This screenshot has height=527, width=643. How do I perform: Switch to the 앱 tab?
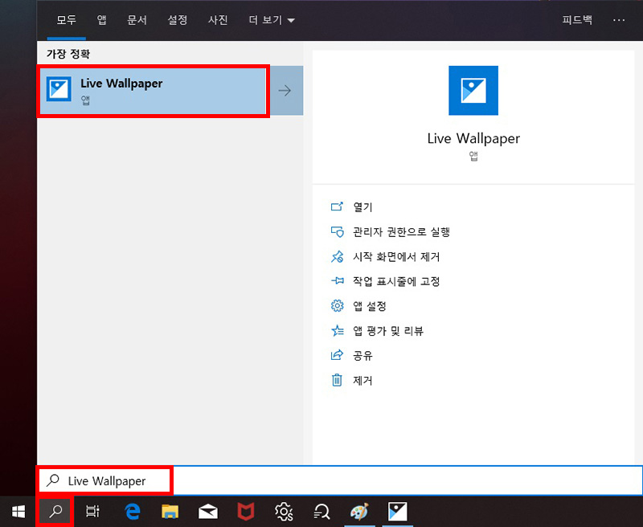tap(102, 19)
